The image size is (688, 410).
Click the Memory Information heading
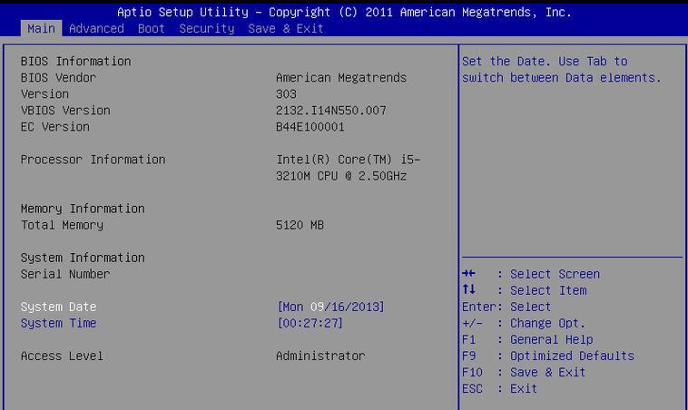click(83, 209)
